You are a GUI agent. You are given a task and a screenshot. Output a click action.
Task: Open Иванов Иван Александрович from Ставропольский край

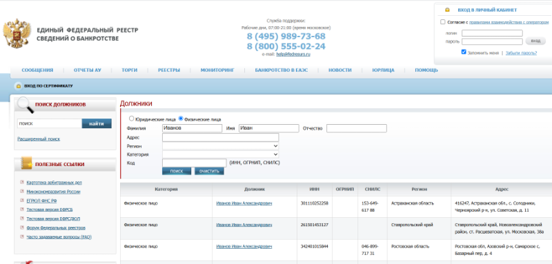[x=244, y=225]
